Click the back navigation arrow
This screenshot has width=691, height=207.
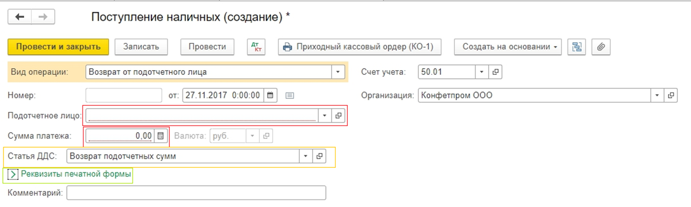pos(20,17)
